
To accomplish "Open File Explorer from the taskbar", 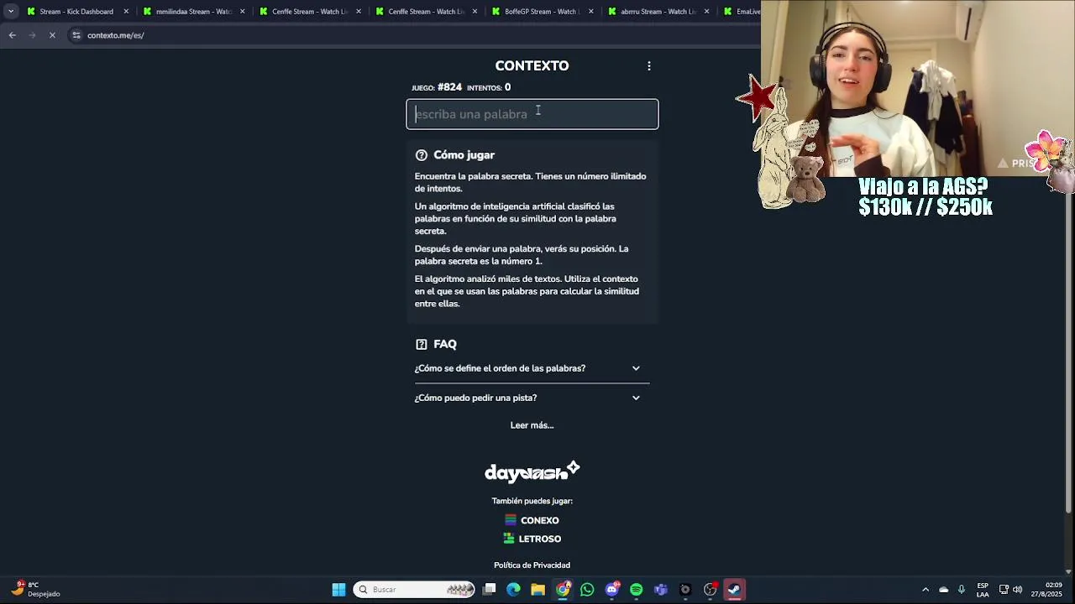I will point(537,590).
